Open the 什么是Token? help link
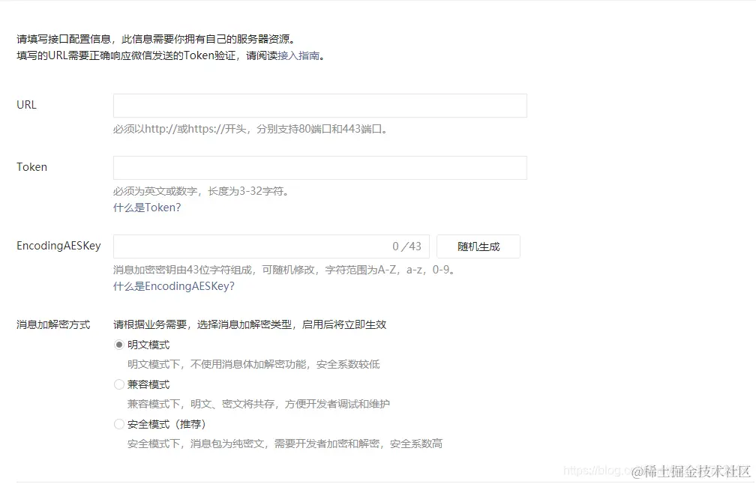Image resolution: width=756 pixels, height=484 pixels. (147, 208)
